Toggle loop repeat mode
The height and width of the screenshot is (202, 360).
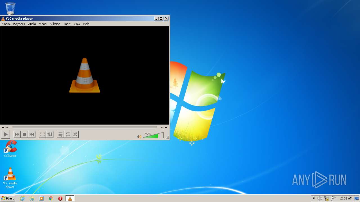68,134
